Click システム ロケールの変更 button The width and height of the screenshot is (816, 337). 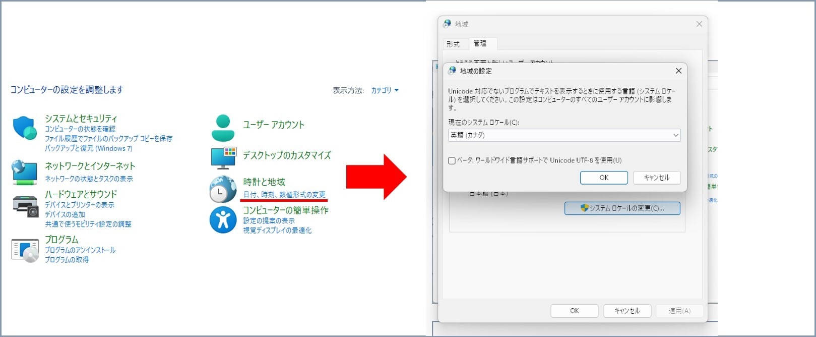622,208
